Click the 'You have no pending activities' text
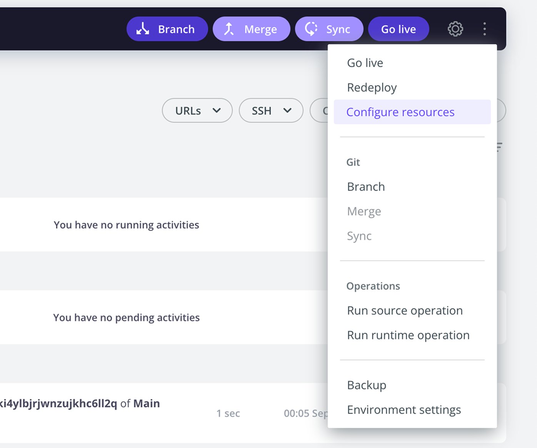Screen dimensions: 537x448 coord(127,317)
